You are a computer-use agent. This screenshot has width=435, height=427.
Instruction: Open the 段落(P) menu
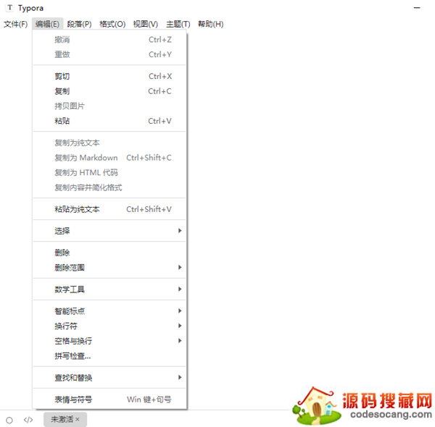(x=79, y=24)
